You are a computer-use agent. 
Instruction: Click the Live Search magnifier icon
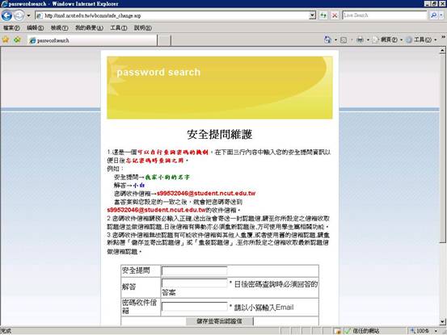coord(433,15)
